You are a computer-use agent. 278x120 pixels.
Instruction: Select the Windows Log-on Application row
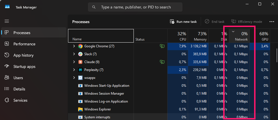(x=169, y=101)
